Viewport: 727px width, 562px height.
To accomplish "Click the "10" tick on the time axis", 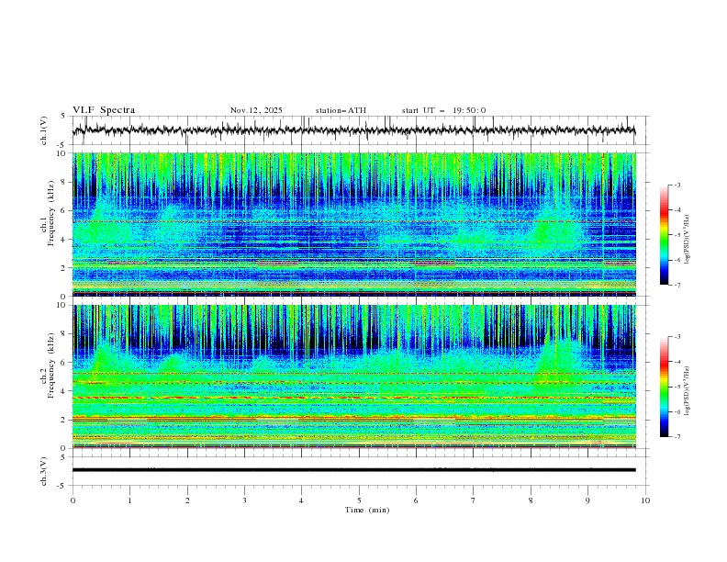I will pyautogui.click(x=645, y=500).
